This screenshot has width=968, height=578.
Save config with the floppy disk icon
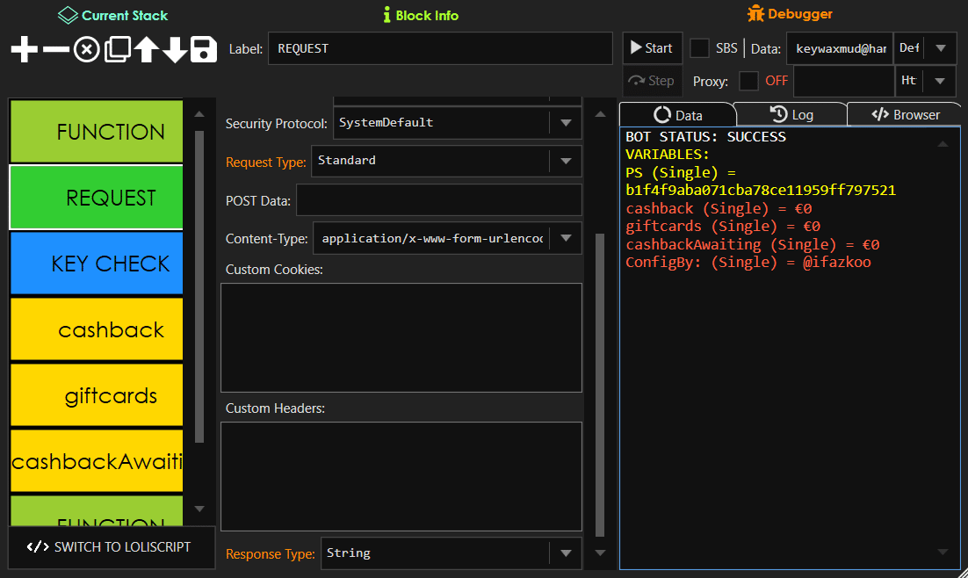(x=204, y=50)
